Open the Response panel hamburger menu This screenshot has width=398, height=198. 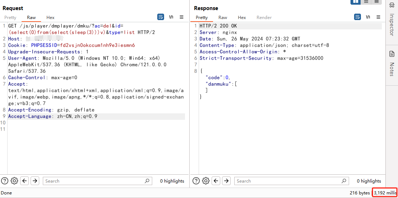(x=378, y=17)
